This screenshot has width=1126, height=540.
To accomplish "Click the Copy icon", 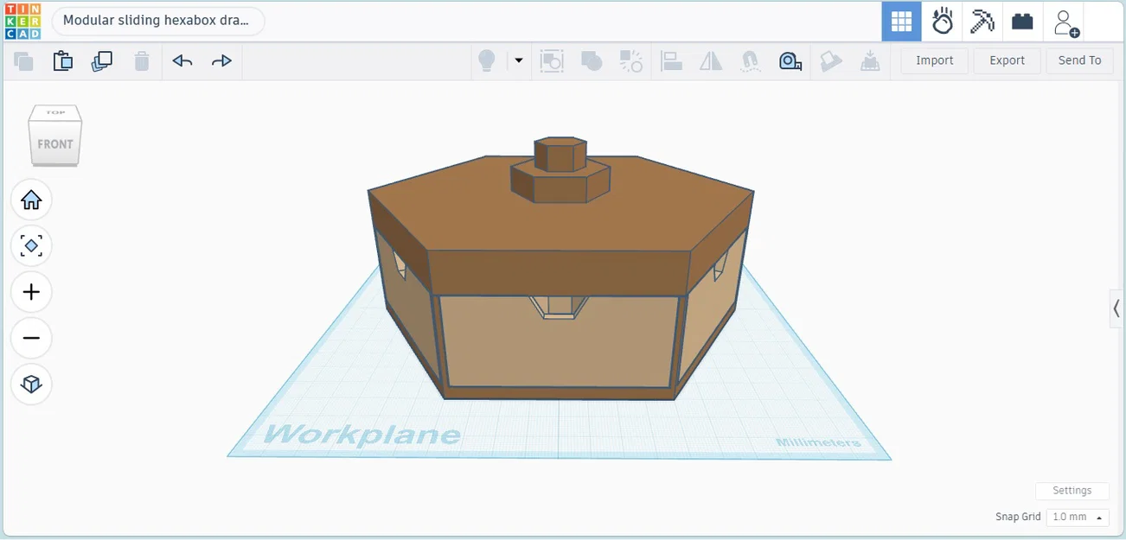I will click(23, 60).
